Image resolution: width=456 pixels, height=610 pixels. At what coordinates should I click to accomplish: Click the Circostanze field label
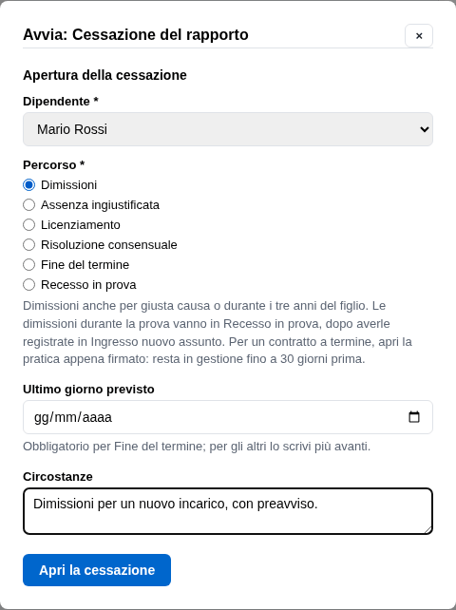(58, 477)
